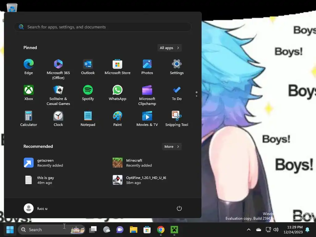Screen dimensions: 316x237
Task: Open the Snipping Tool
Action: [x=177, y=119]
